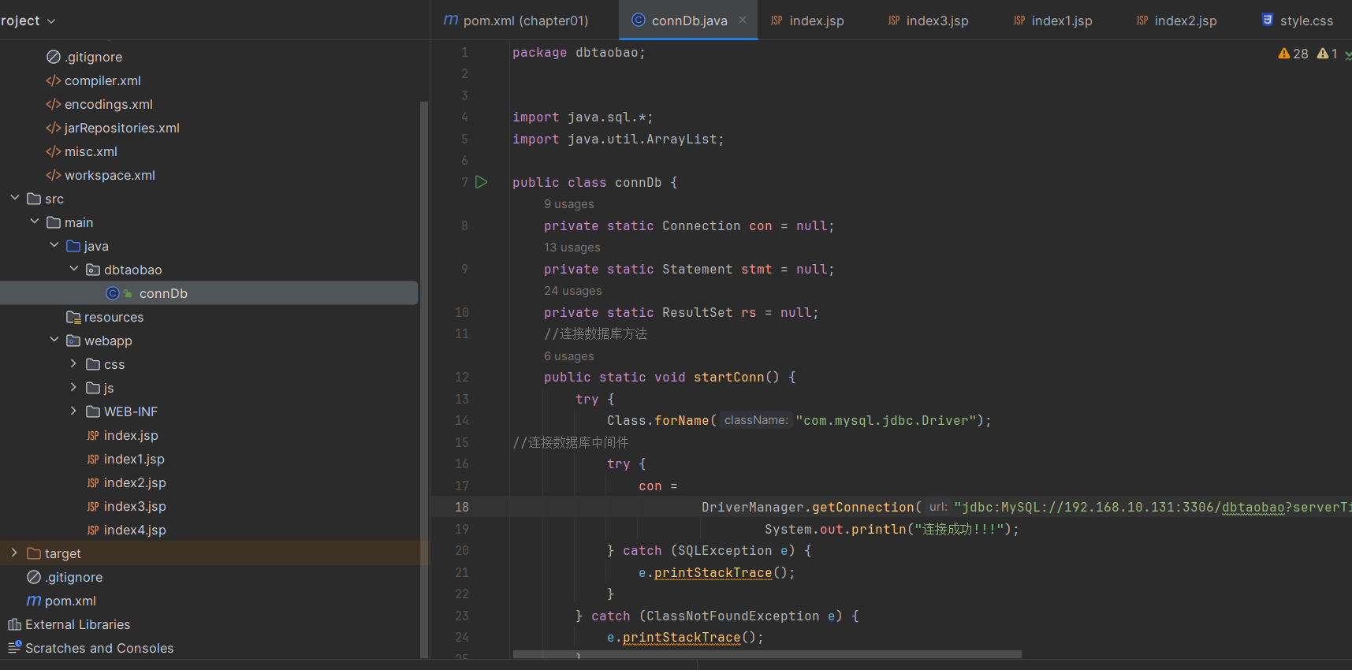
Task: Select jarRepositories.xml in the project tree
Action: tap(122, 128)
